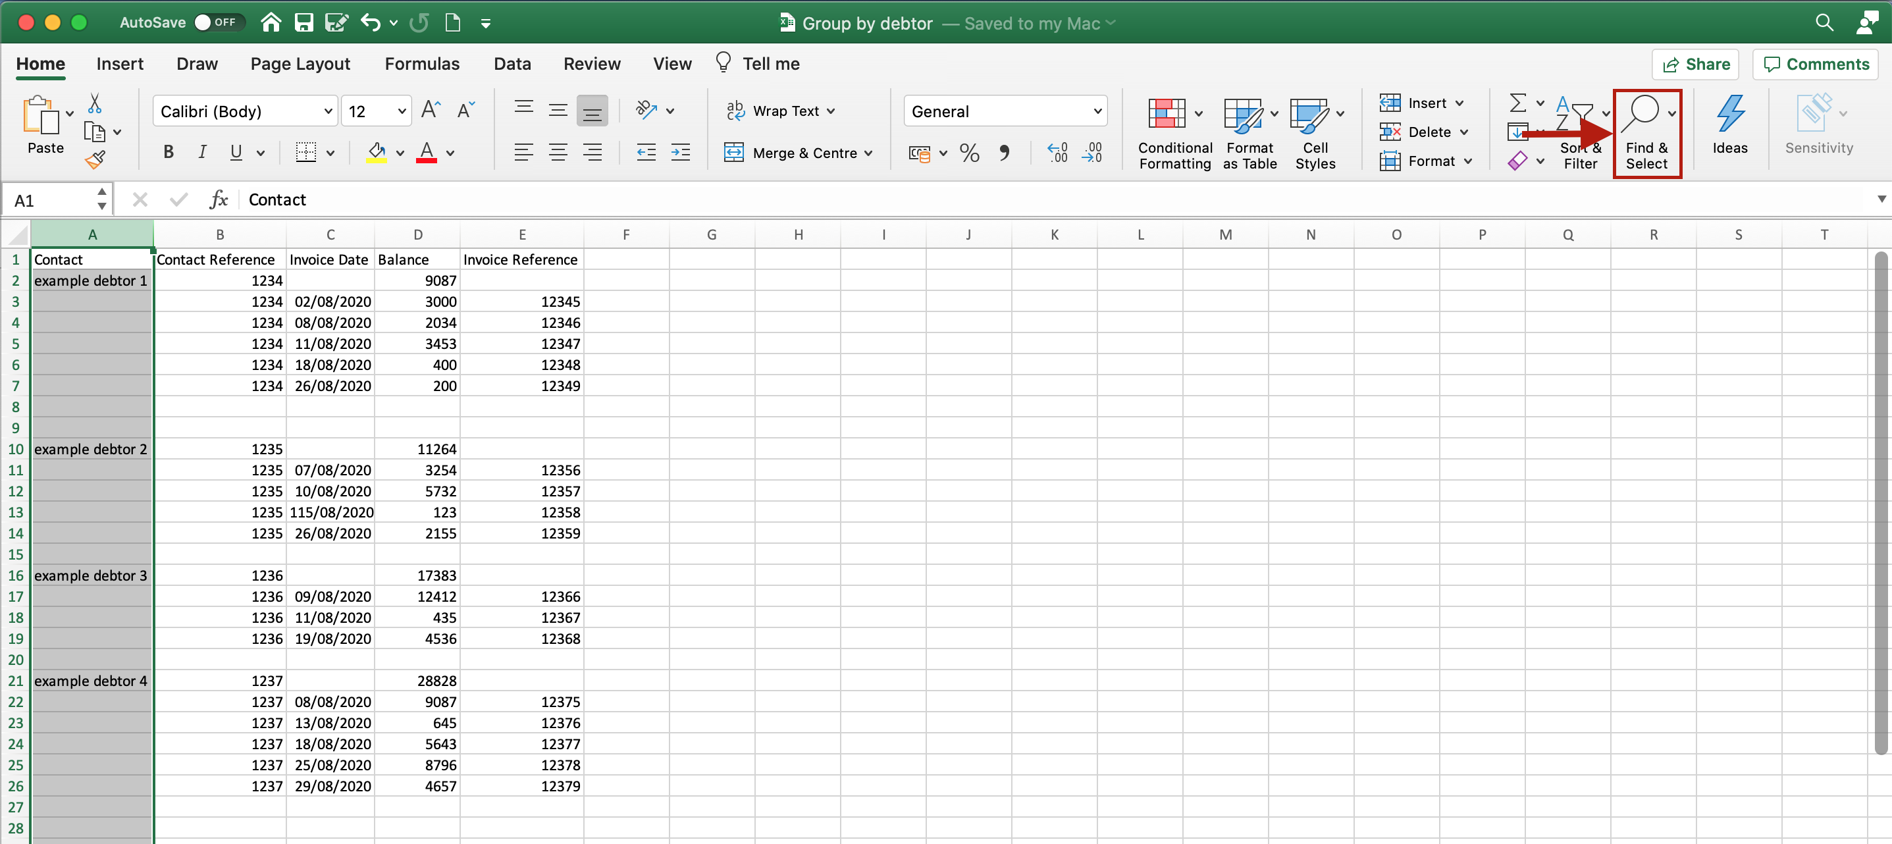Decrease font size with the smaller A icon

tap(465, 110)
